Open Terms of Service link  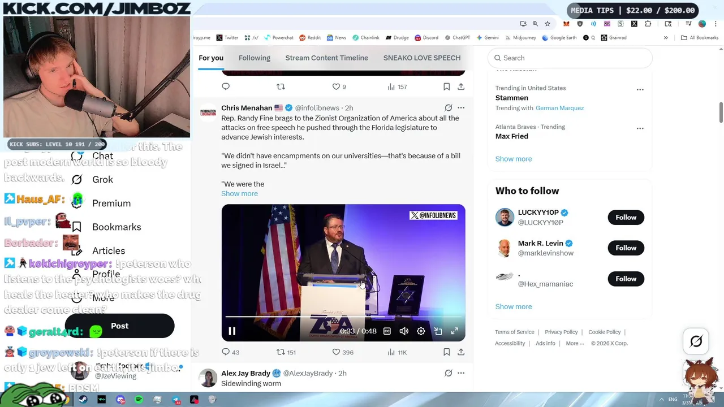click(x=515, y=332)
